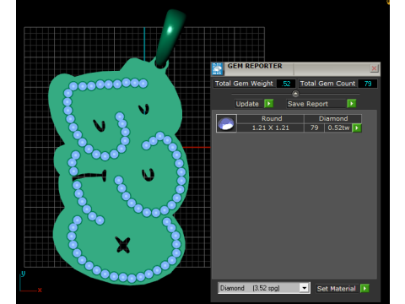Click the 'Total Gem Count' label
The height and width of the screenshot is (304, 405).
(x=327, y=84)
